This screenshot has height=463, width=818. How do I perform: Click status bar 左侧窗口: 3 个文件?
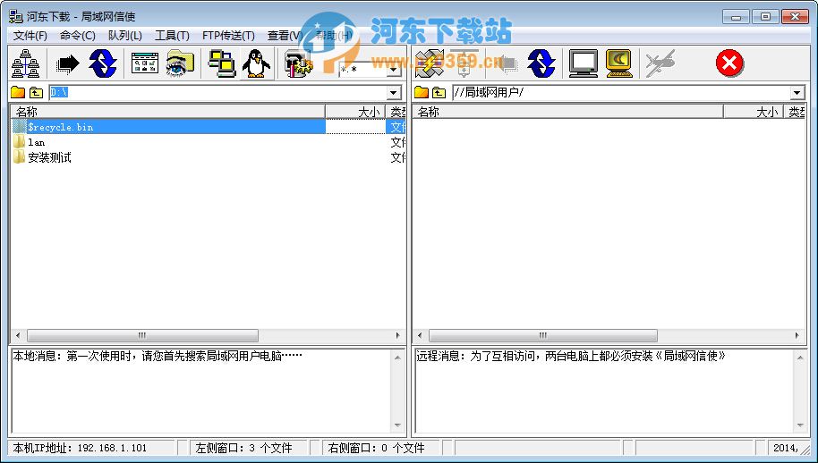pos(243,448)
